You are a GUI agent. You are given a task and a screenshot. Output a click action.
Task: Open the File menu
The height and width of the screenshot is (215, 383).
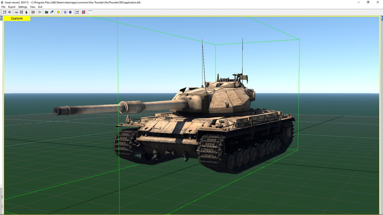[x=3, y=7]
